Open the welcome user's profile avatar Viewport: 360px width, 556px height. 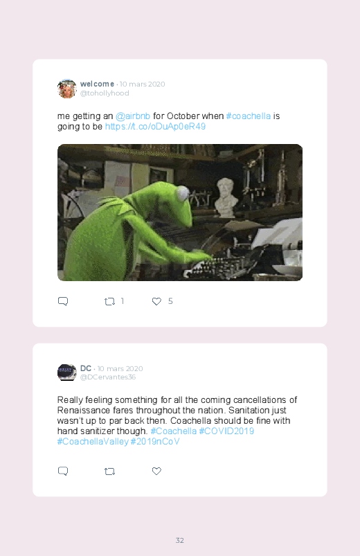tap(67, 89)
